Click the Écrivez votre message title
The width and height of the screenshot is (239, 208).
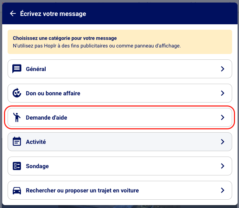pos(53,14)
